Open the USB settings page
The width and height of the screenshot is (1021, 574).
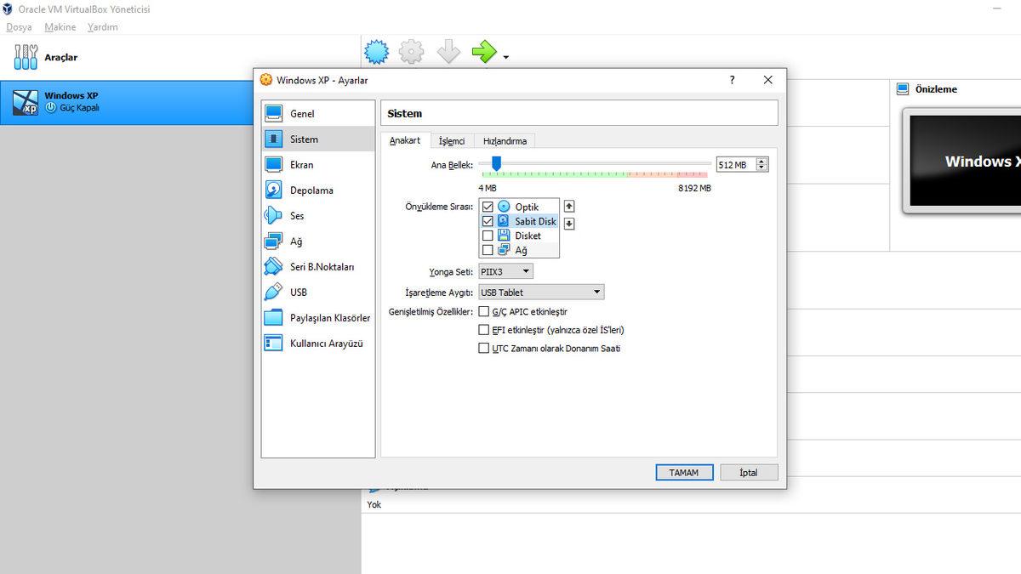coord(276,292)
